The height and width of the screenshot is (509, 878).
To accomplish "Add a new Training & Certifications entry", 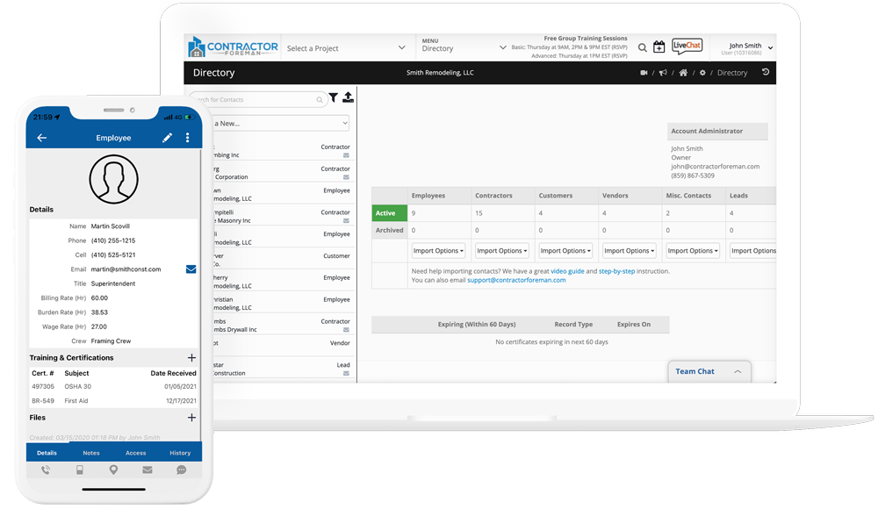I will pos(191,358).
